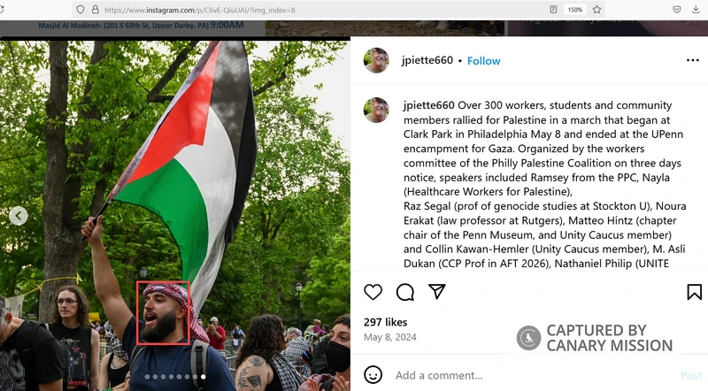Click the 297 likes count
This screenshot has height=391, width=708.
[386, 322]
